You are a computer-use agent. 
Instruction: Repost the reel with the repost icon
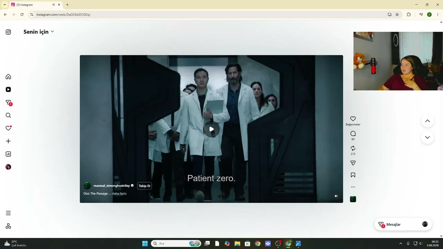pos(353,148)
